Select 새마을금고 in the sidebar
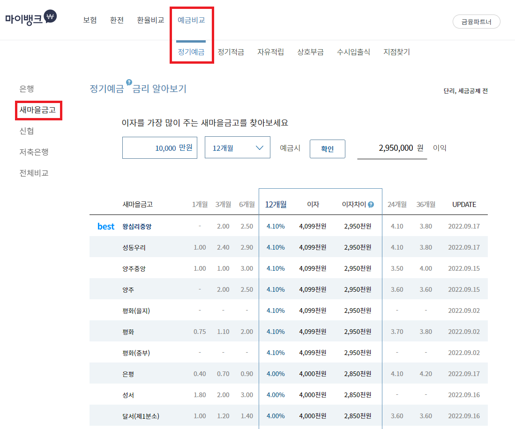515x429 pixels. [38, 110]
